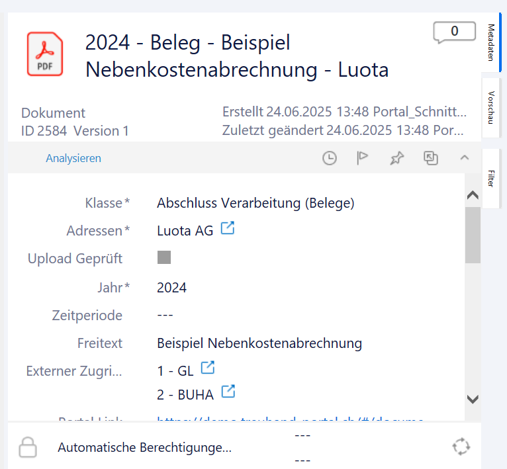Toggle the Upload Geprüft checkbox
Screen dimensions: 507x469
tap(164, 258)
